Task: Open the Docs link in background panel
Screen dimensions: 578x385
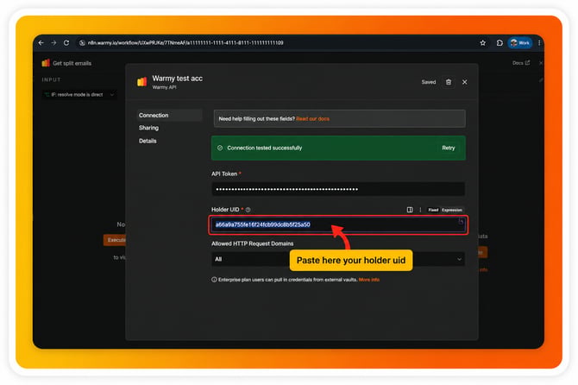Action: click(x=521, y=63)
